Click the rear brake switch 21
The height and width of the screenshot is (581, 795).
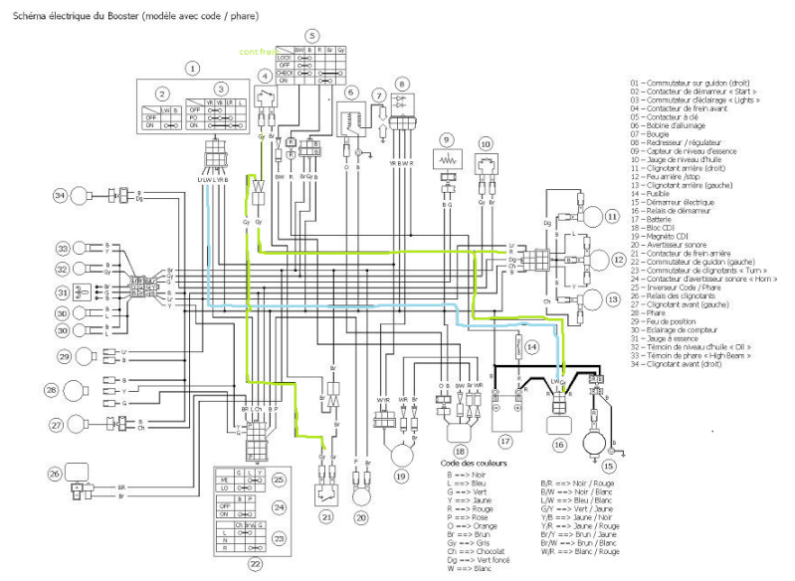click(327, 493)
